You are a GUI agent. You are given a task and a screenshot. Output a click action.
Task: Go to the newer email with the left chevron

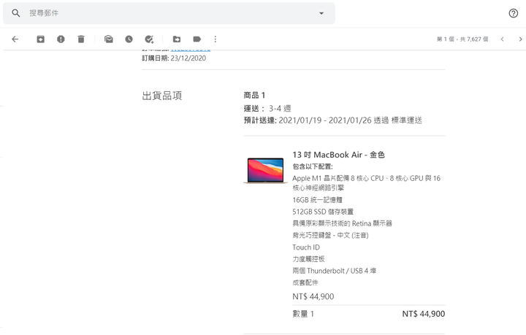[x=502, y=39]
